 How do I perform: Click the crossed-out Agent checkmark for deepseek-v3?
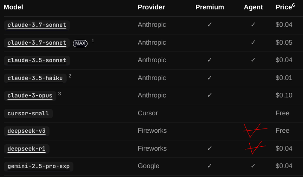[x=255, y=131]
